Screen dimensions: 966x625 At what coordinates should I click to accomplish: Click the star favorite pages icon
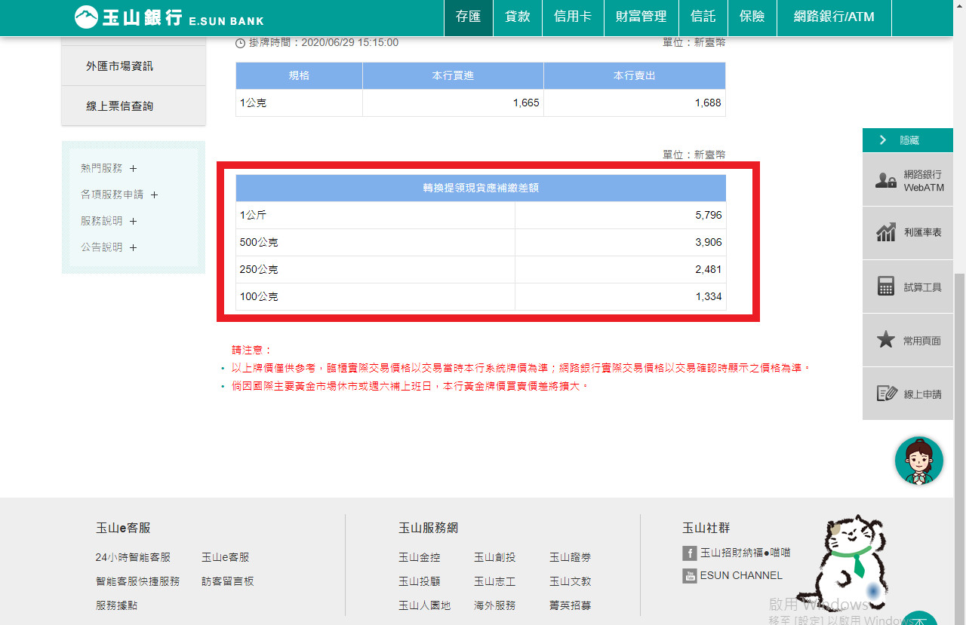pyautogui.click(x=886, y=340)
